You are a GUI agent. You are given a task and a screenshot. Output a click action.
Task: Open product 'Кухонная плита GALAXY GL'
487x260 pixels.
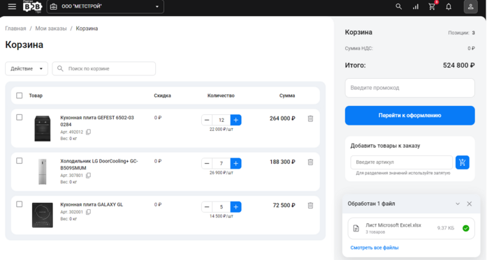[x=92, y=204]
